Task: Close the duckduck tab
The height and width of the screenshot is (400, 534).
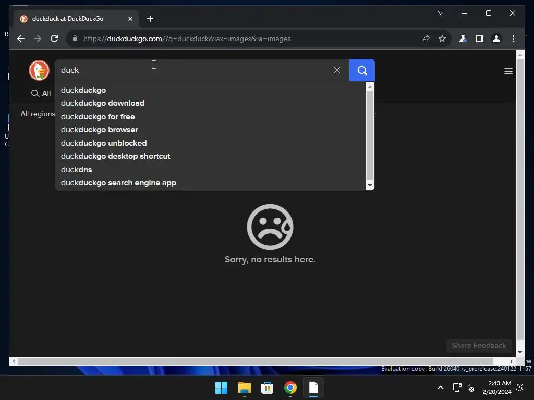Action: [130, 19]
